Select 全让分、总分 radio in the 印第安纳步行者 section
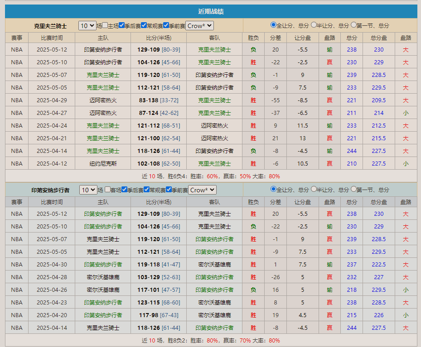The height and width of the screenshot is (347, 421). 273,189
